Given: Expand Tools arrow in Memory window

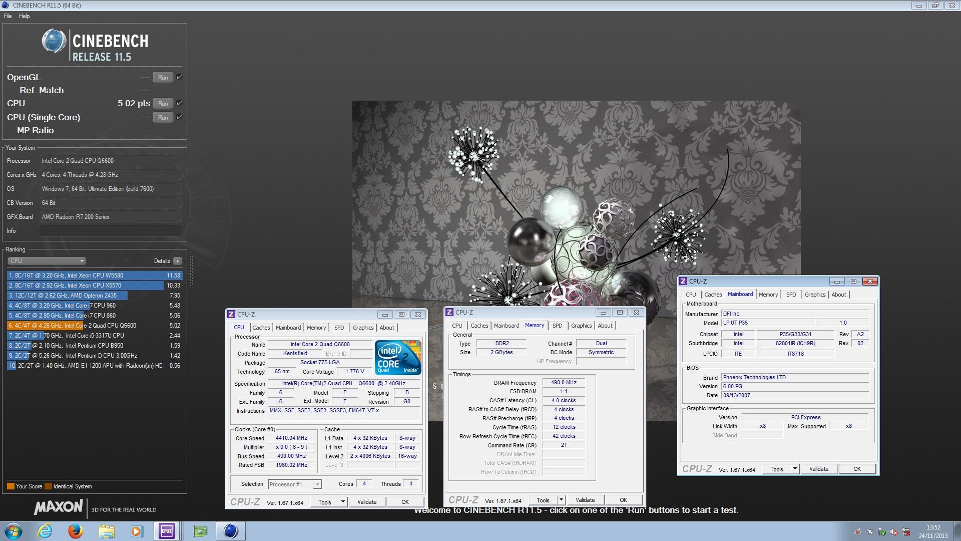Looking at the screenshot, I should pos(561,500).
